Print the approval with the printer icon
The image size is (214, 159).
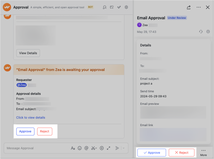tap(208, 32)
